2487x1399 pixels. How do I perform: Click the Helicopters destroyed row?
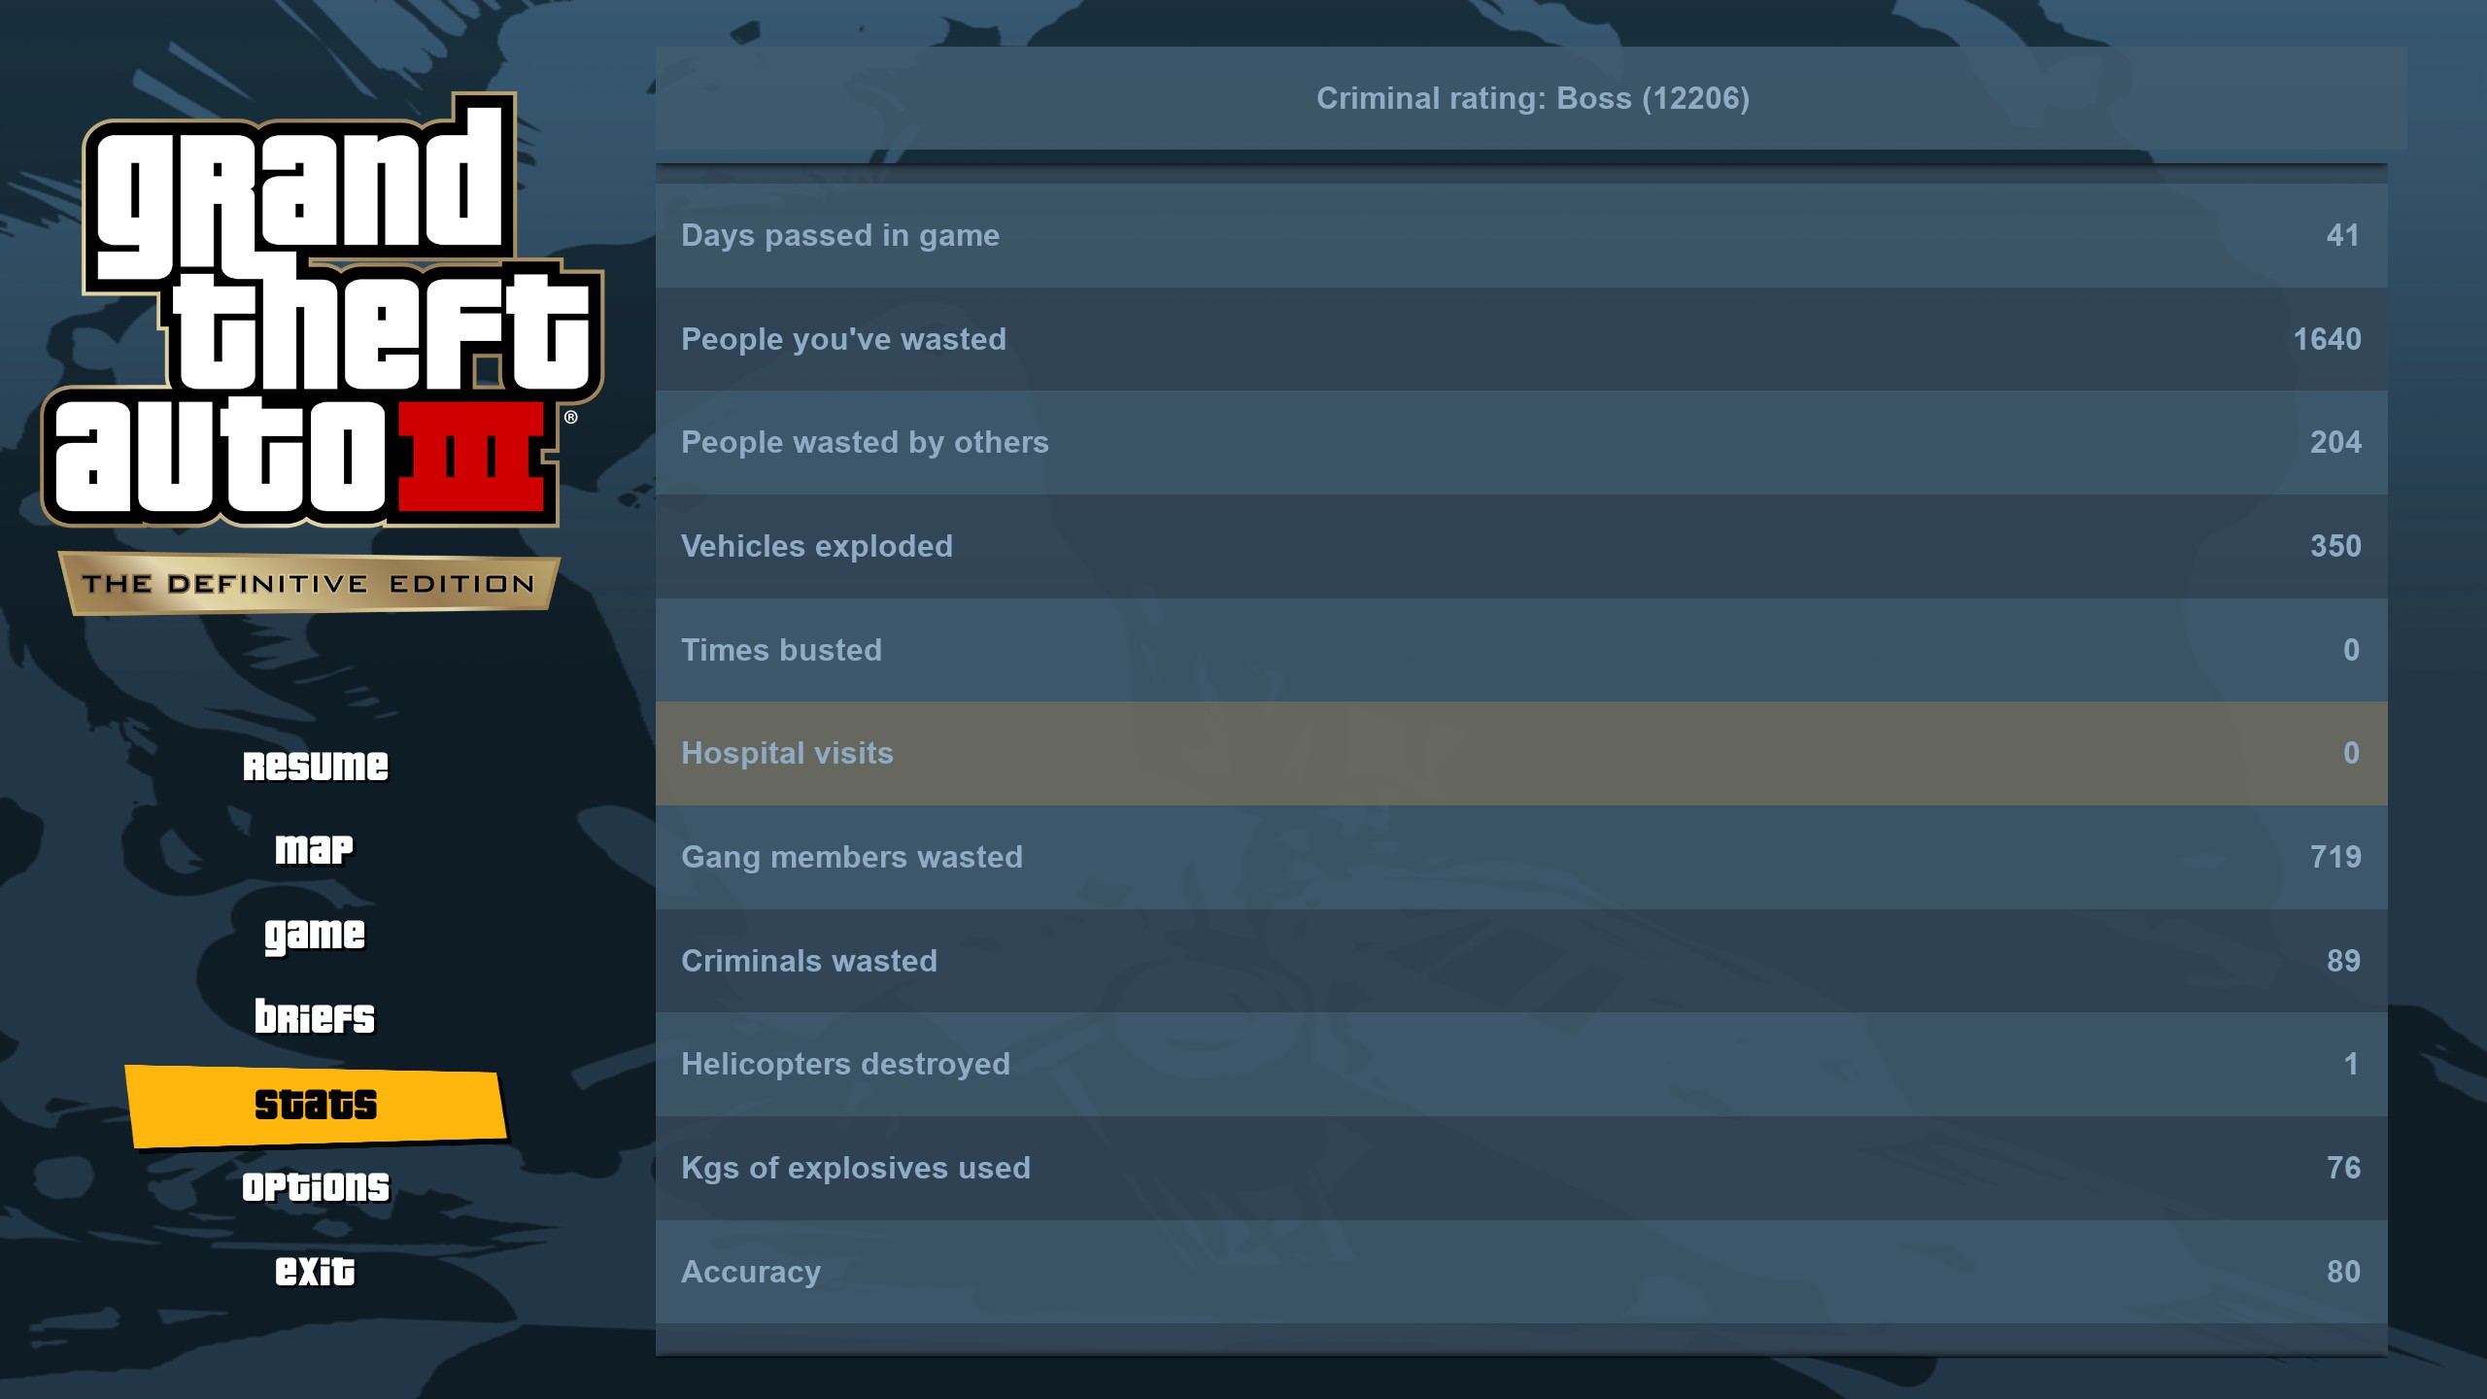point(1521,1064)
